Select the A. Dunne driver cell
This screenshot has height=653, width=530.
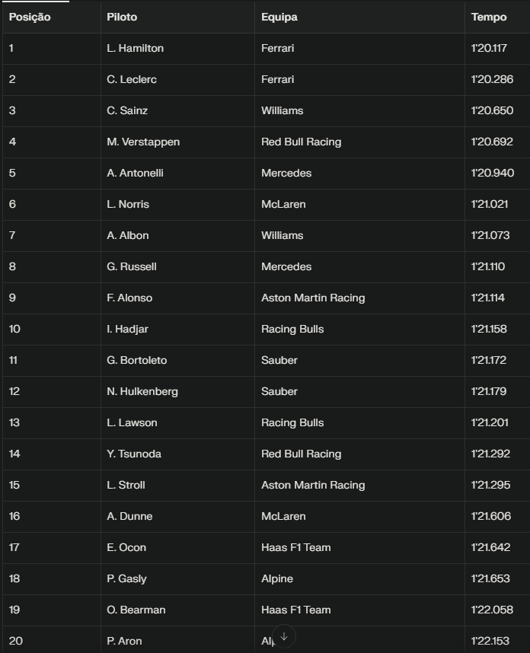(129, 516)
